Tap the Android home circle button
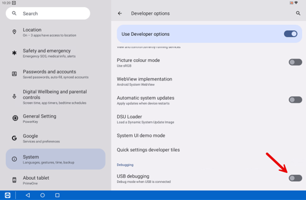306x200 pixels. 42,195
